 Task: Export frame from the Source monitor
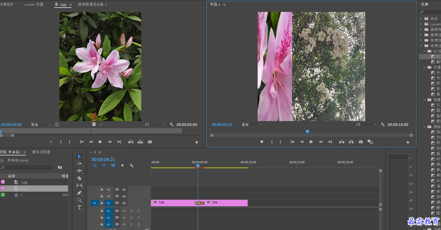pos(150,142)
